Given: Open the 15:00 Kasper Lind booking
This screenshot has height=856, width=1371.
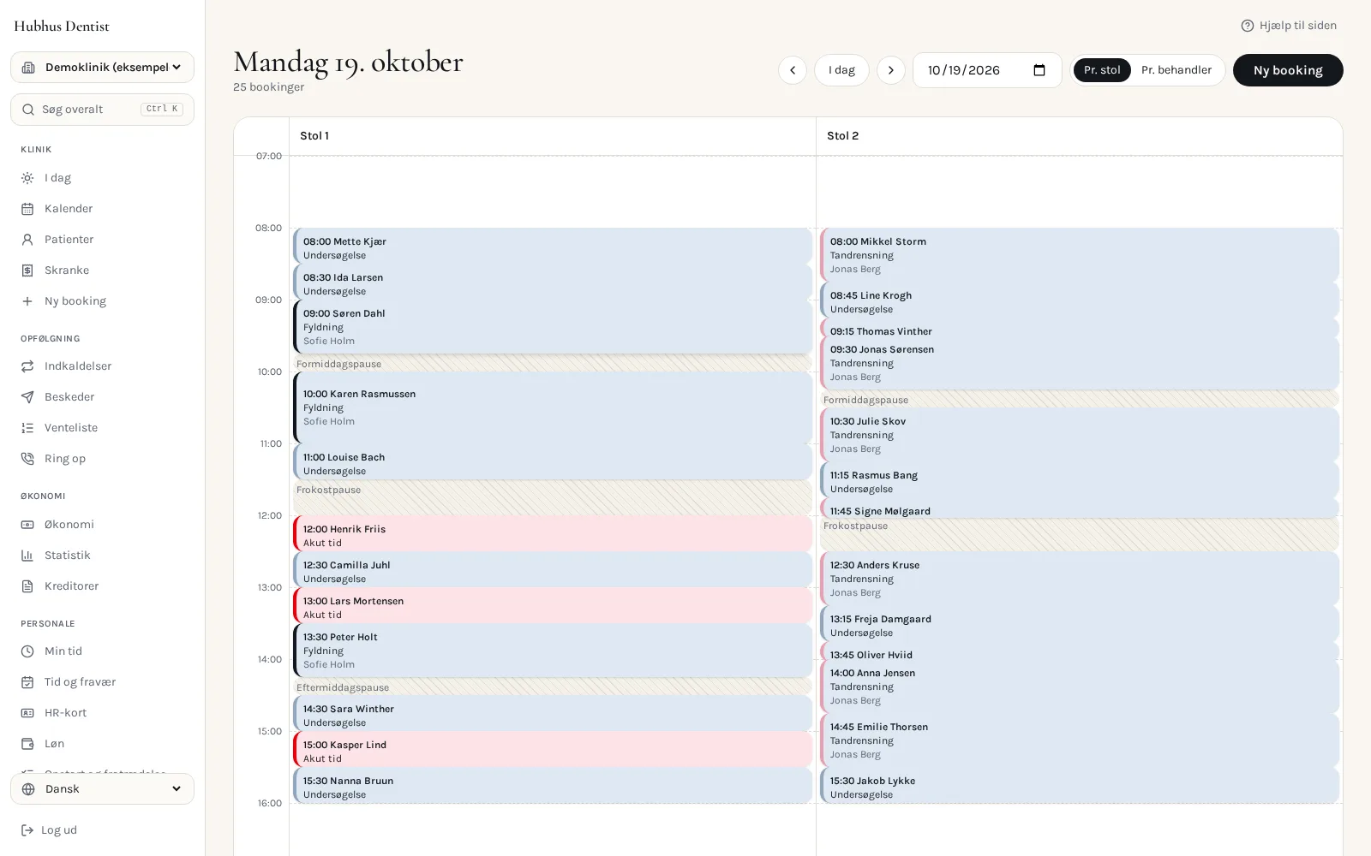Looking at the screenshot, I should [553, 750].
